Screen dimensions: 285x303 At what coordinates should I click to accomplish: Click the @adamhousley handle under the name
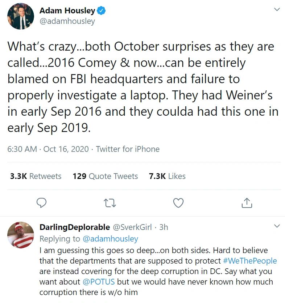click(67, 21)
